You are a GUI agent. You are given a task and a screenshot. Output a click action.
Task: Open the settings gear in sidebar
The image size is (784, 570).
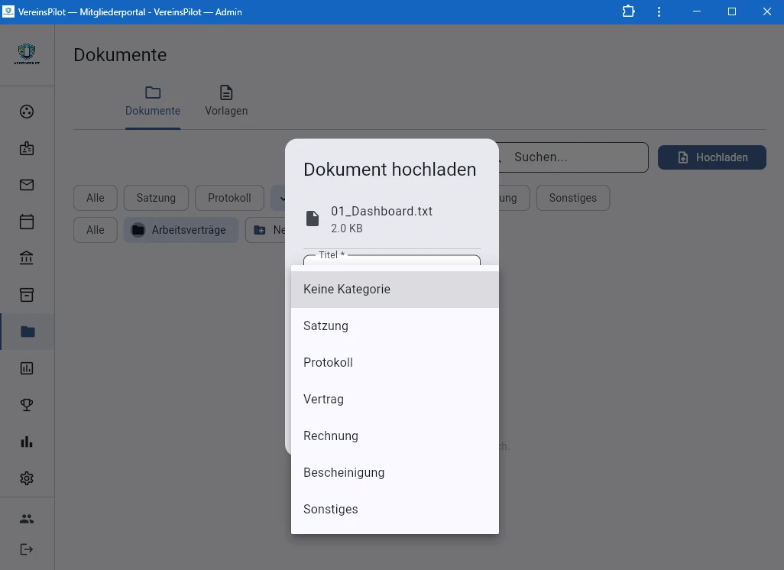pyautogui.click(x=27, y=478)
